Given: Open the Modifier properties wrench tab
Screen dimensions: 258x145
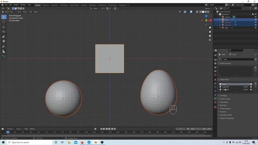Looking at the screenshot, I should [215, 83].
